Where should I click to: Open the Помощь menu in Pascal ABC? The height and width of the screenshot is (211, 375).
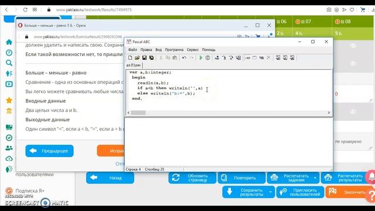coord(209,50)
